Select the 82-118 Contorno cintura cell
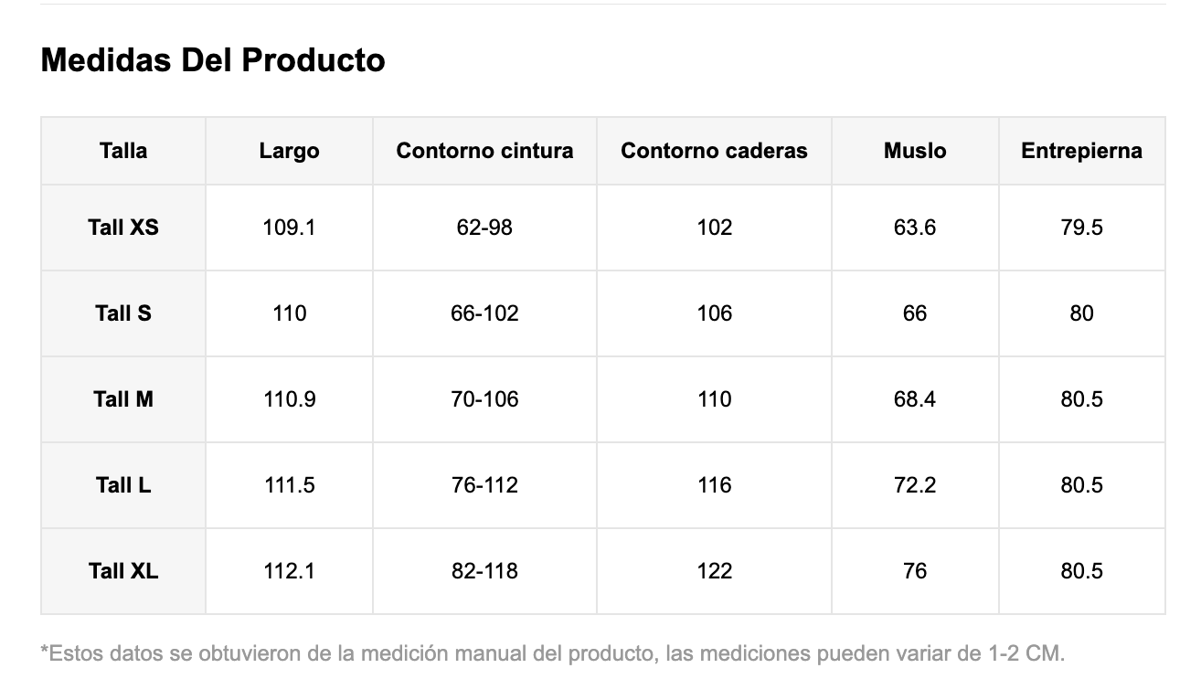The image size is (1201, 700). (x=484, y=571)
